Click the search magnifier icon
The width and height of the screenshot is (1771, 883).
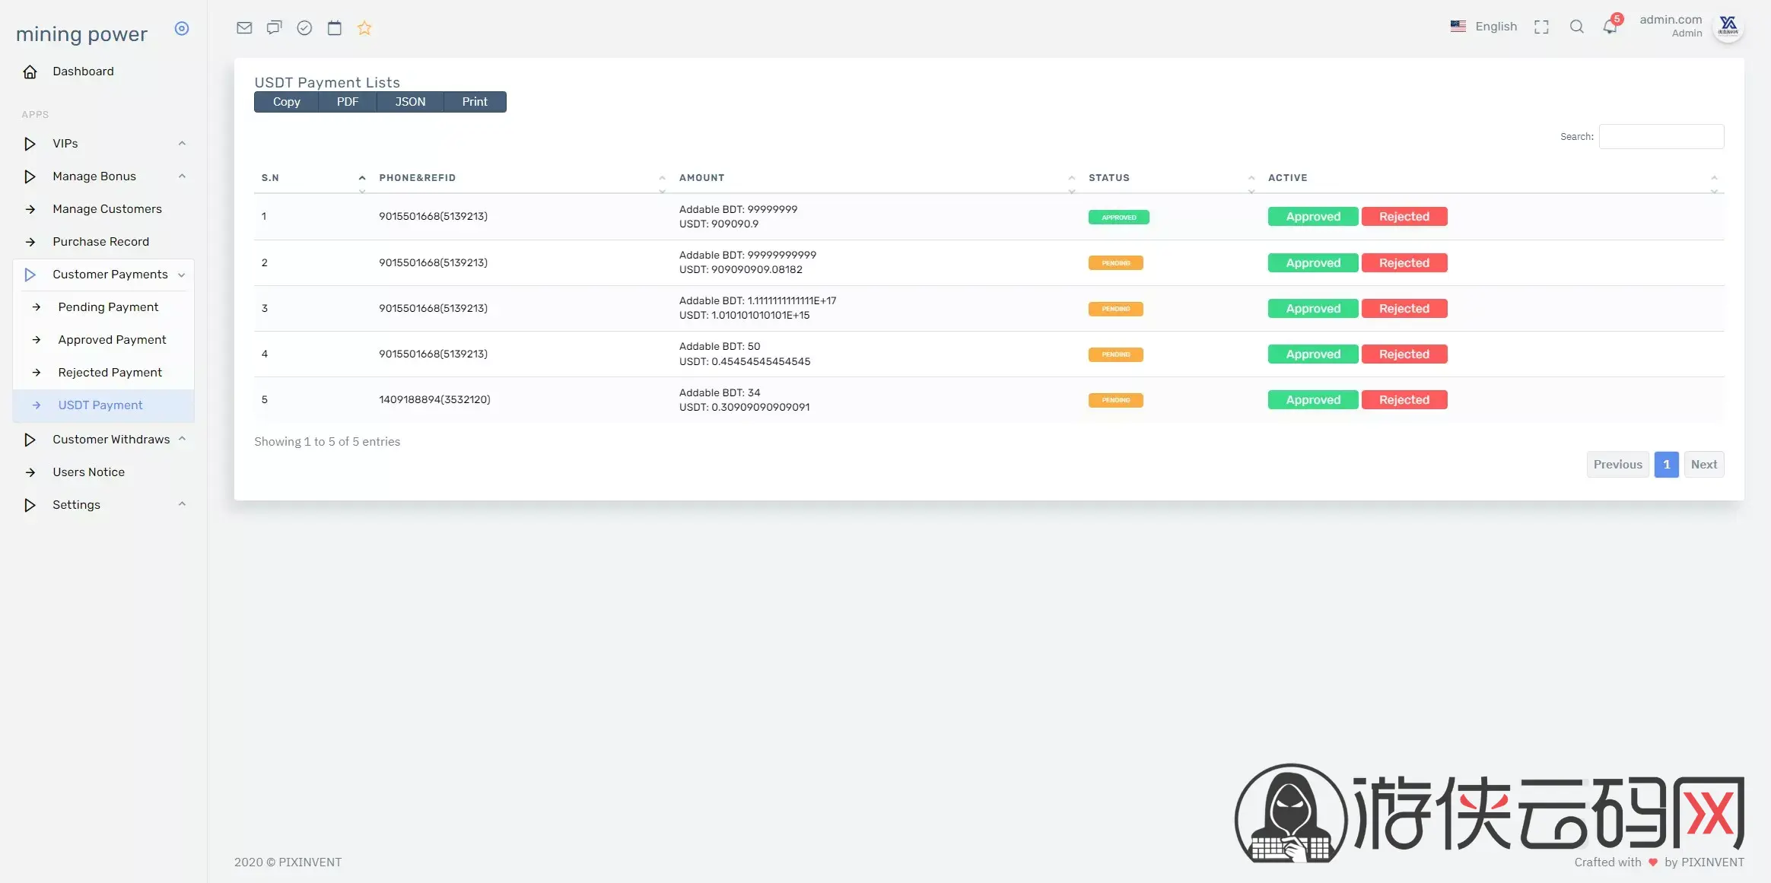point(1576,27)
